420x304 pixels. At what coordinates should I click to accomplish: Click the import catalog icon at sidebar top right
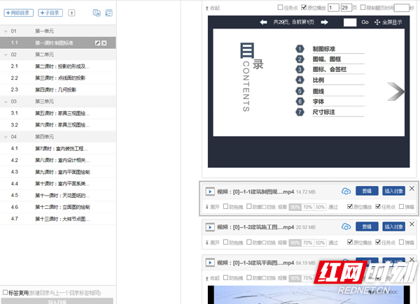pyautogui.click(x=108, y=13)
